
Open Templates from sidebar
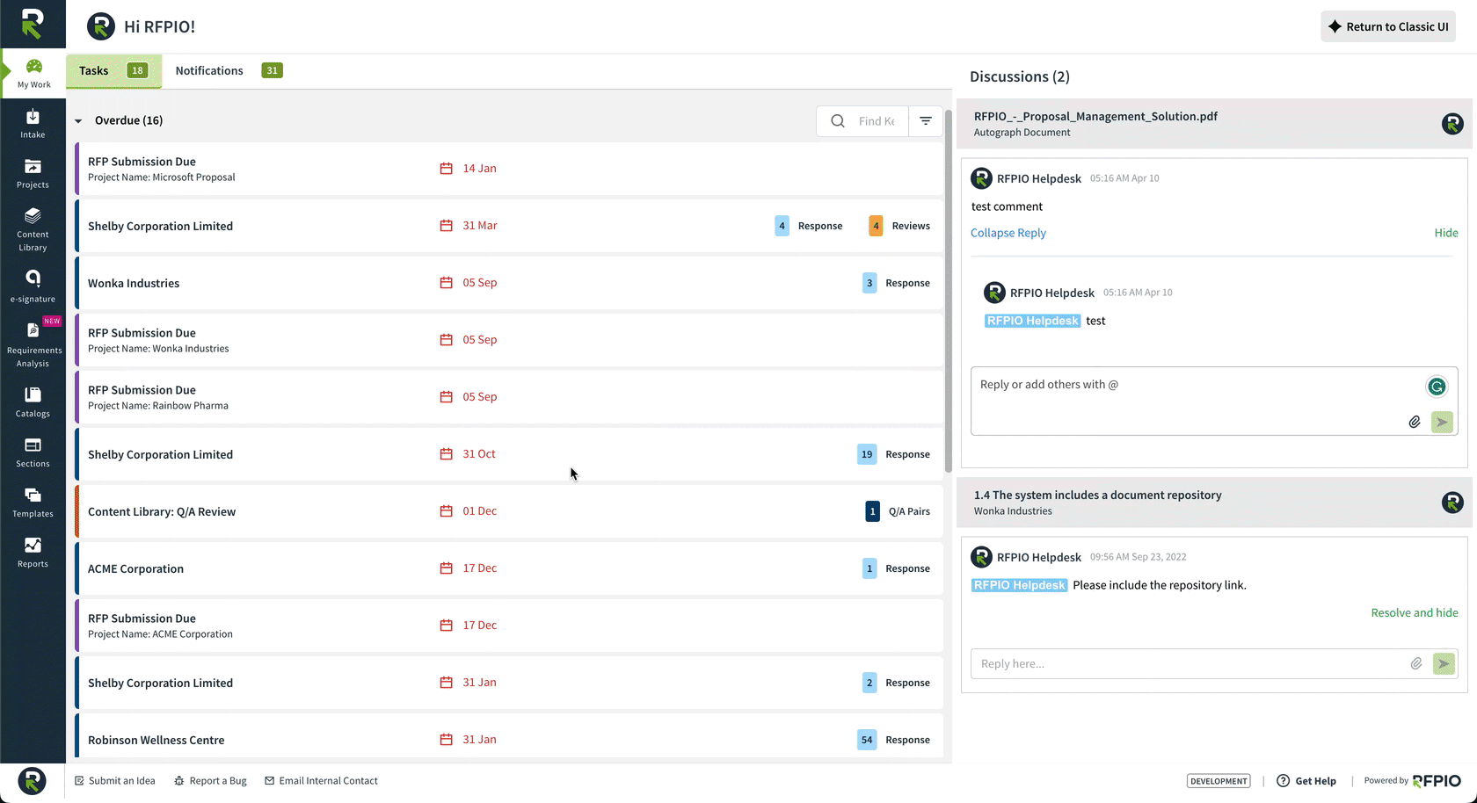[33, 503]
